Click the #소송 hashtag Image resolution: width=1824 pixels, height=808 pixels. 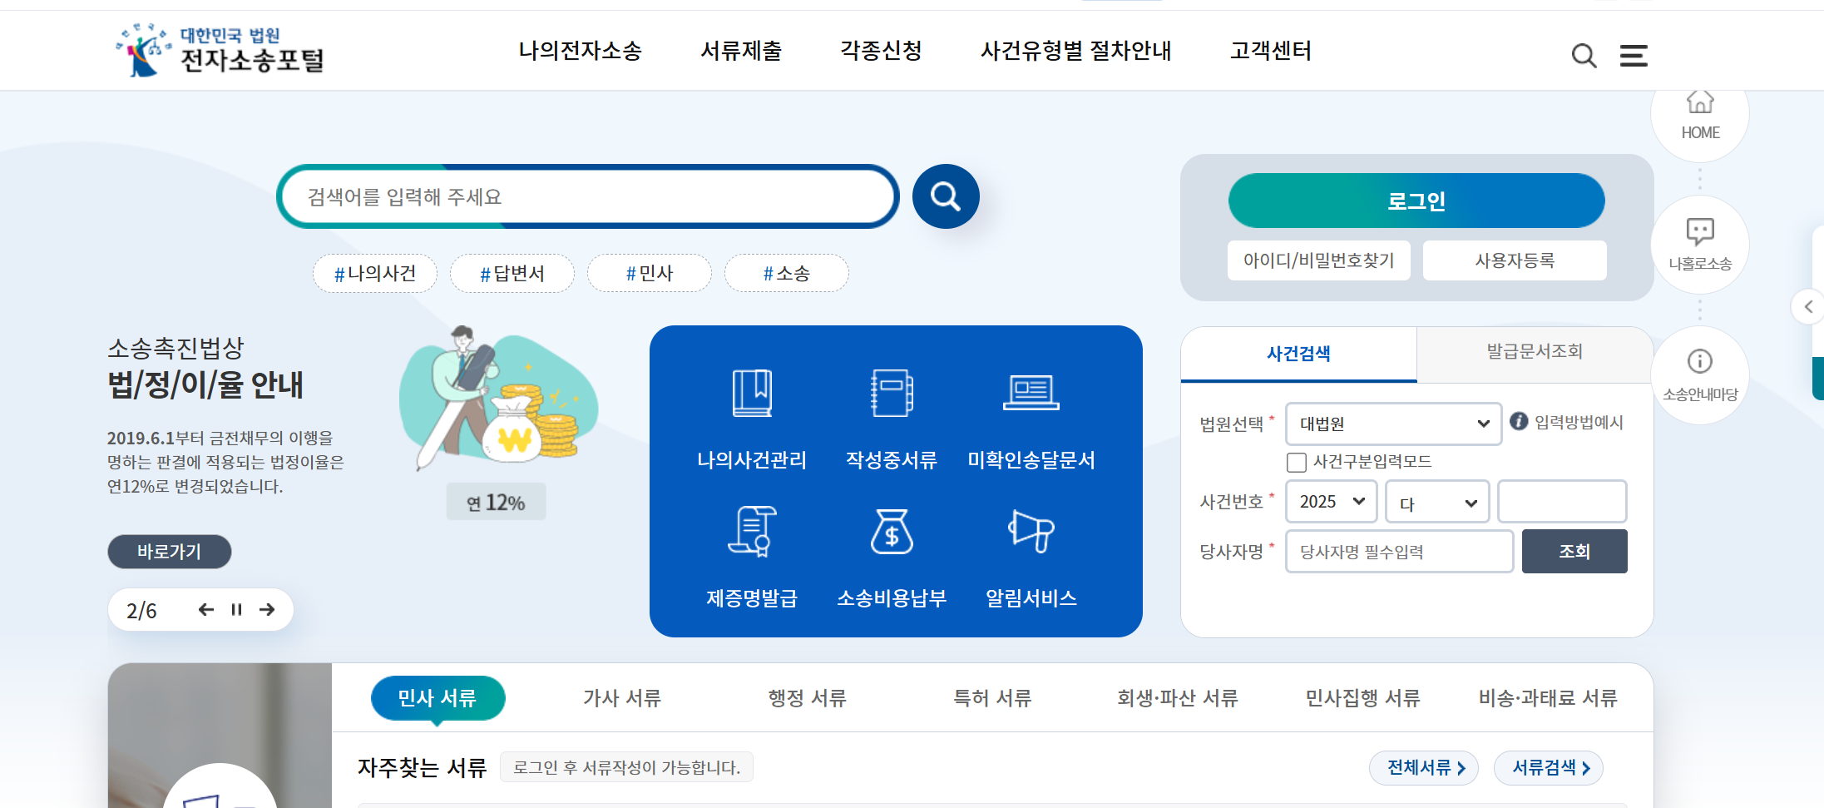787,273
